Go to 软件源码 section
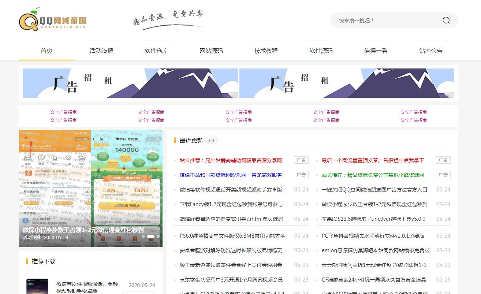 pyautogui.click(x=321, y=51)
